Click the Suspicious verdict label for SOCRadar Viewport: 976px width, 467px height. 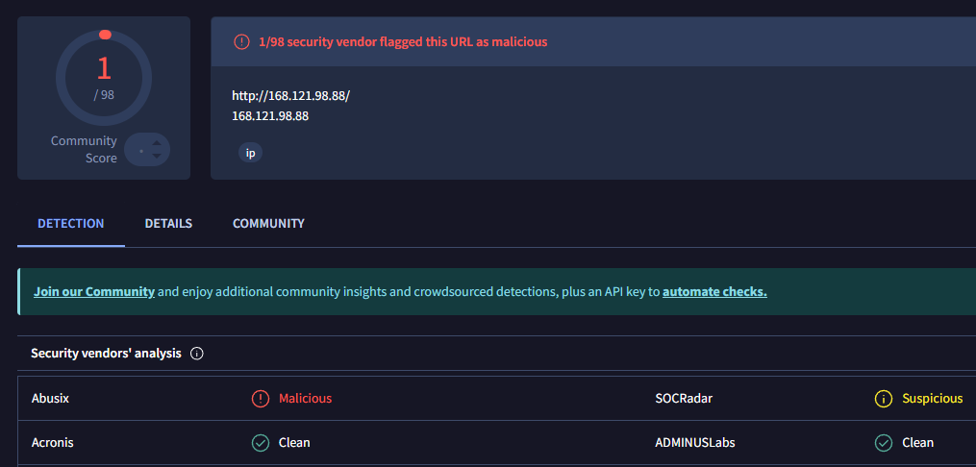tap(932, 399)
